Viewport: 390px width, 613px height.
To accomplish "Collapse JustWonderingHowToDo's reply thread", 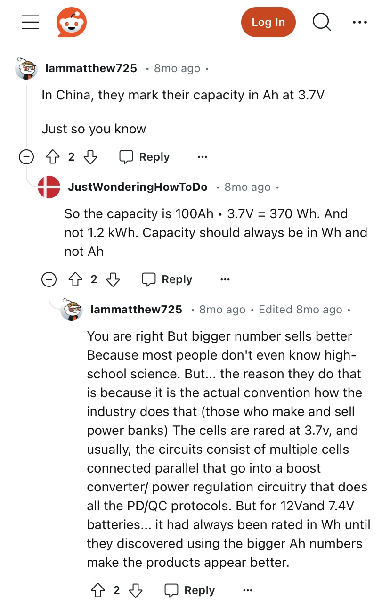I will (49, 279).
